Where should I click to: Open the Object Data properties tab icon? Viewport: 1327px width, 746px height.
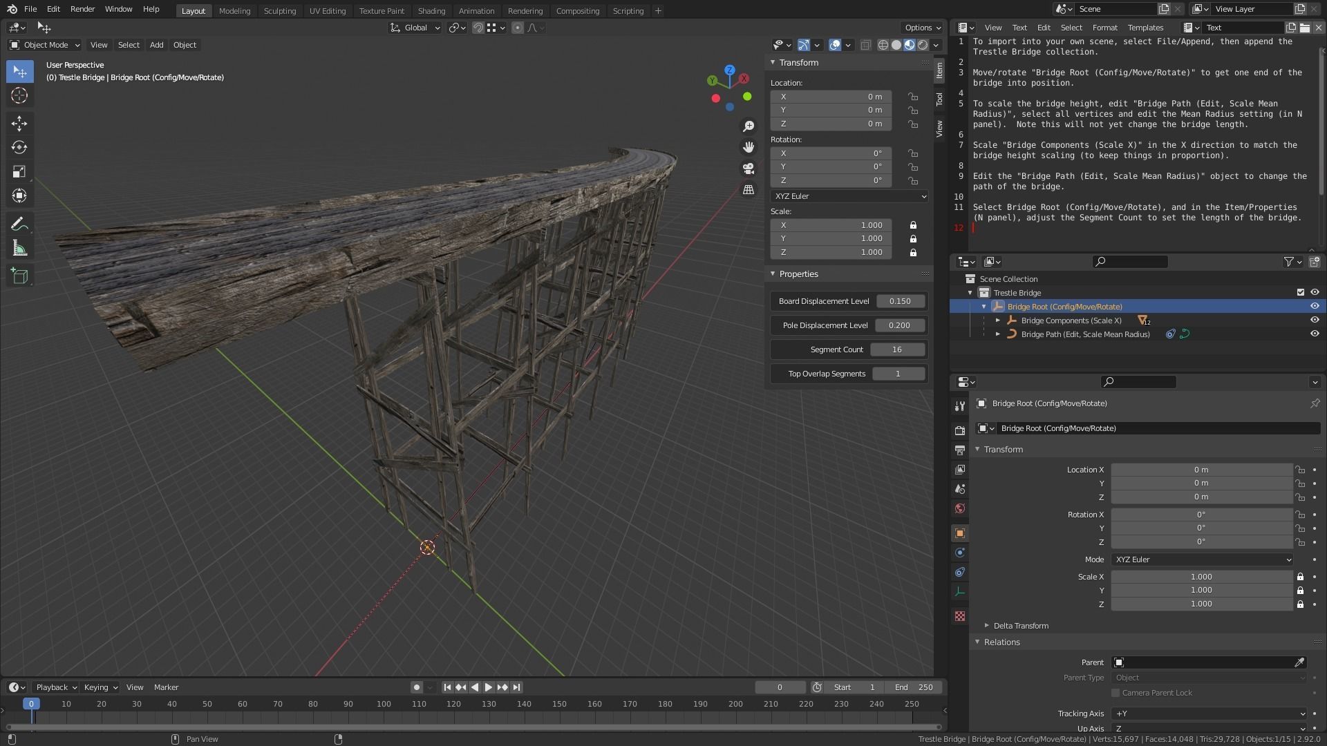pos(959,591)
